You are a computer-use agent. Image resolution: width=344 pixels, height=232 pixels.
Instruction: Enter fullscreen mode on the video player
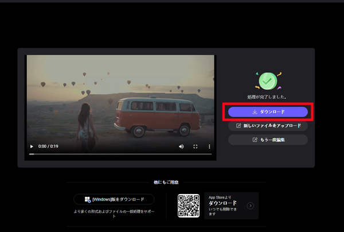point(195,146)
